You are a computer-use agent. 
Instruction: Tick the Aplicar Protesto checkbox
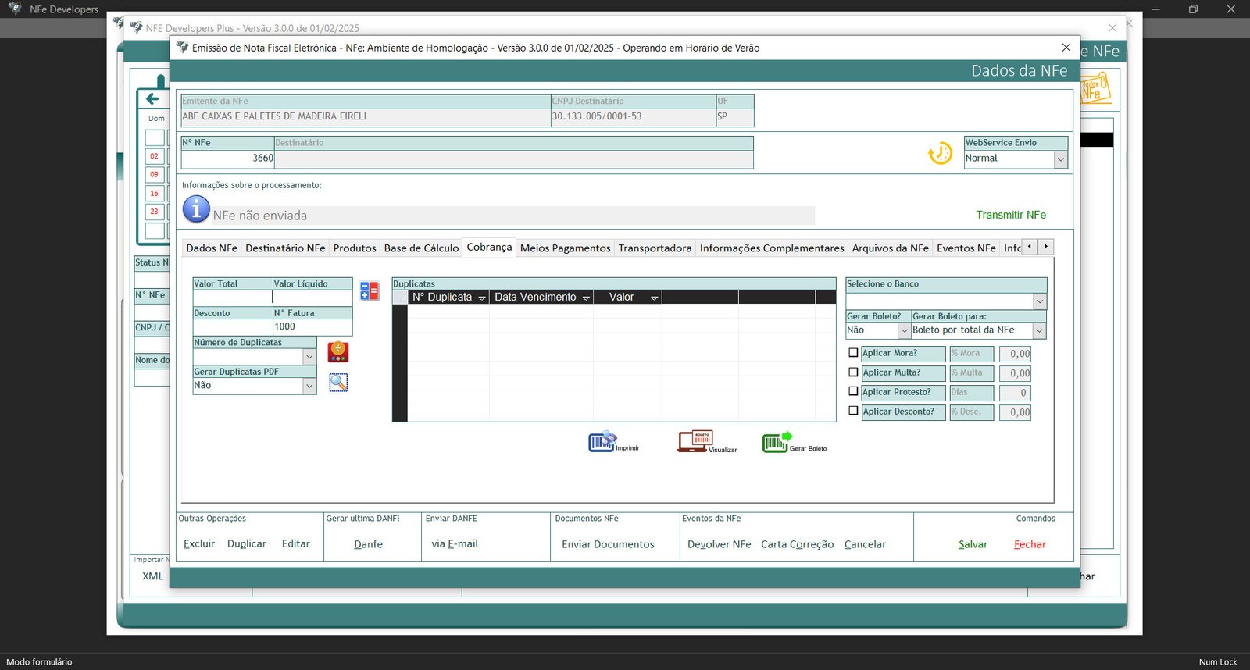tap(853, 392)
